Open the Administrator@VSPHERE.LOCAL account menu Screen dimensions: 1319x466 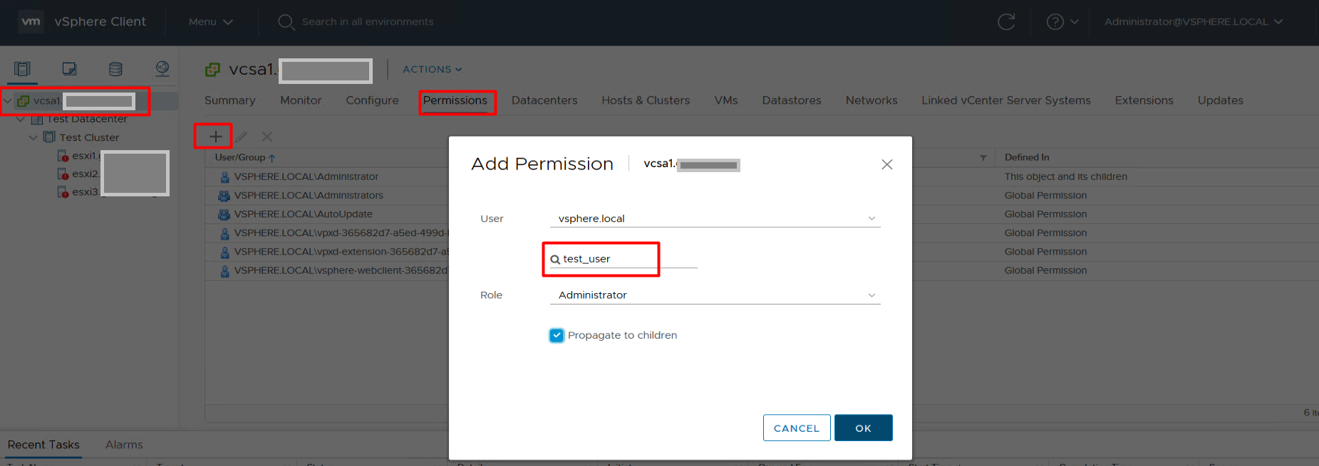1194,22
